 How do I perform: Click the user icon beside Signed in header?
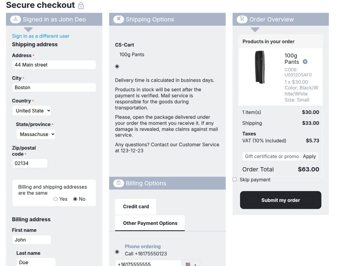15,19
